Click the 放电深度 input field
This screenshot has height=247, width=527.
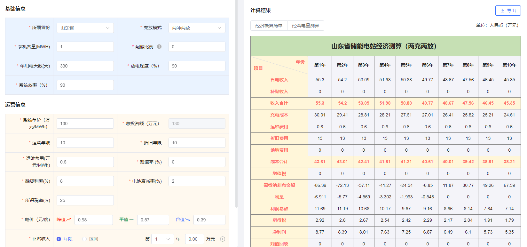coord(197,66)
